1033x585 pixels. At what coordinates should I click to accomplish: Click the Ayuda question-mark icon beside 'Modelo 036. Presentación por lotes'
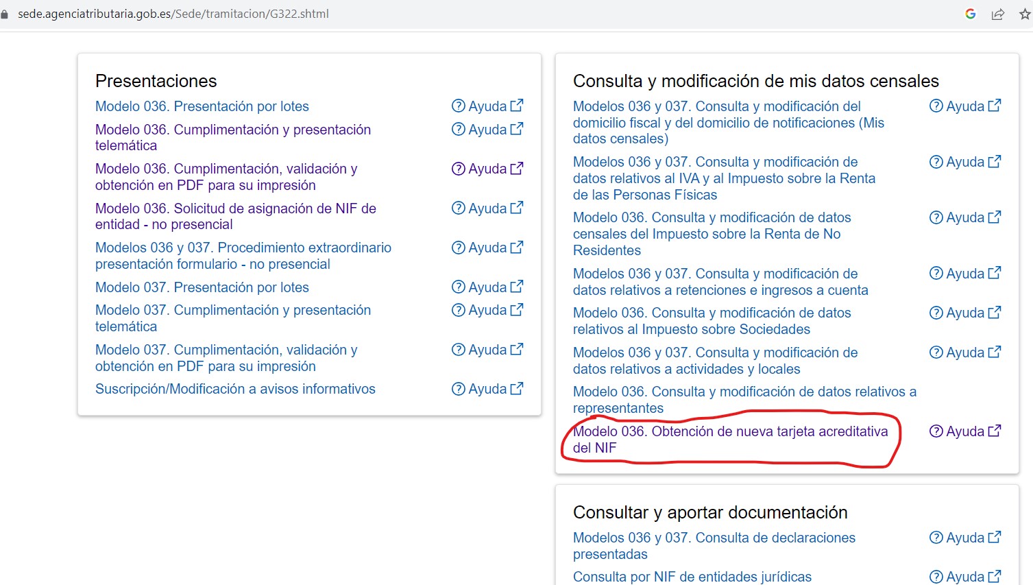click(458, 106)
